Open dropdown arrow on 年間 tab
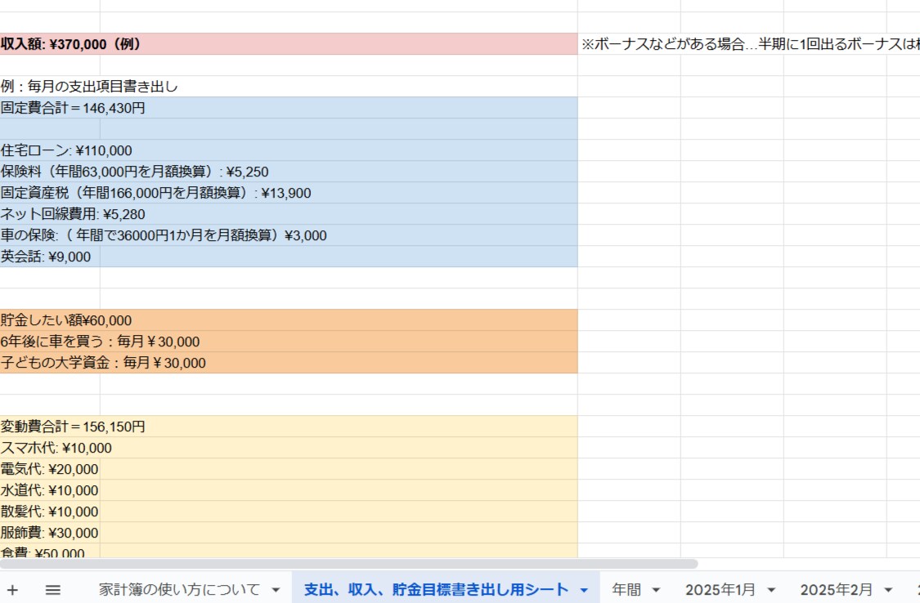Image resolution: width=920 pixels, height=603 pixels. 656,590
